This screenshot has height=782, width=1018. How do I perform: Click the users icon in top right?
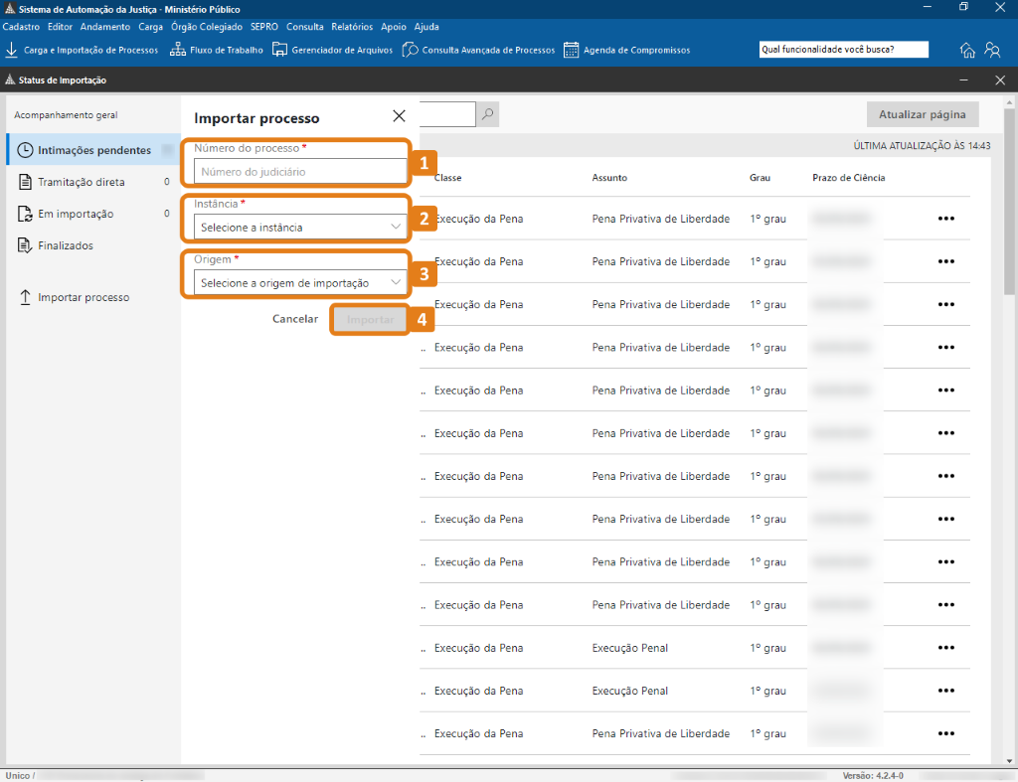point(992,51)
